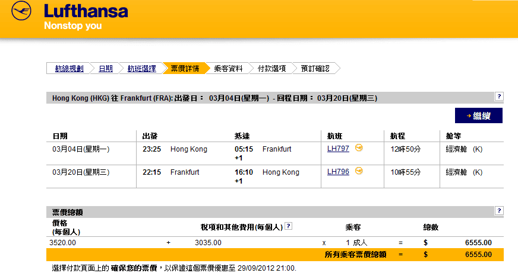The width and height of the screenshot is (518, 273).
Task: Click the orange icon next to LH796
Action: coord(359,171)
